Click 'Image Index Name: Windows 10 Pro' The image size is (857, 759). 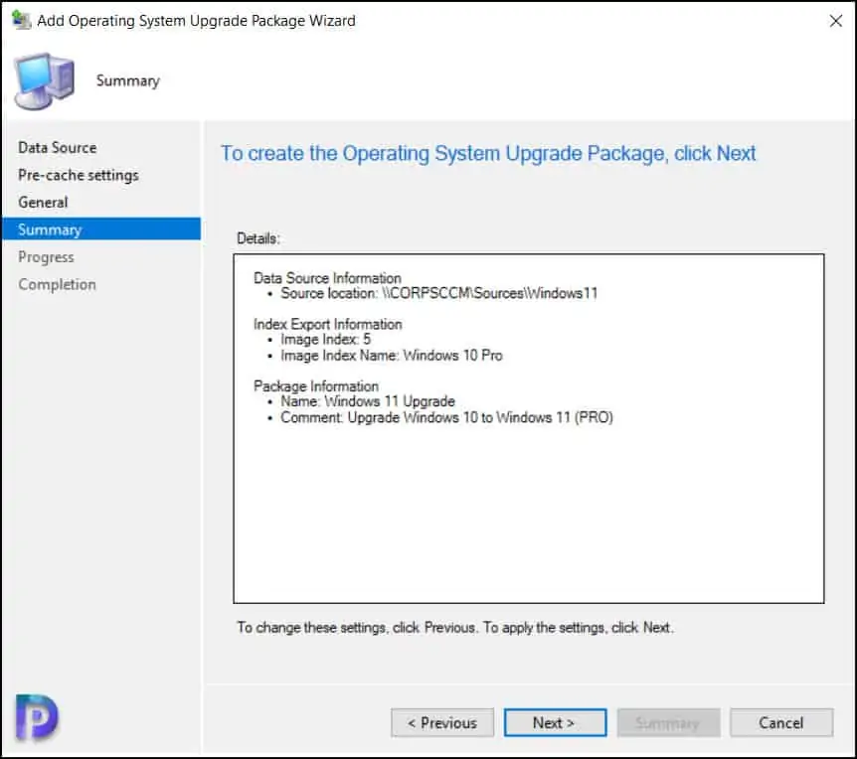pos(392,356)
